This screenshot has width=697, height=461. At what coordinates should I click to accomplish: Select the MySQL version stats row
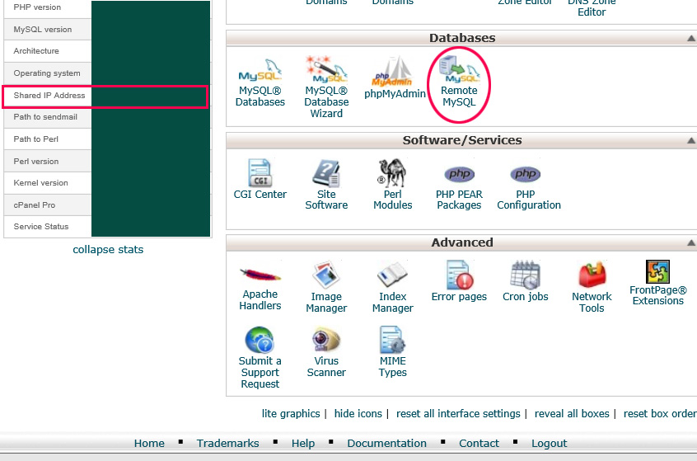point(106,30)
